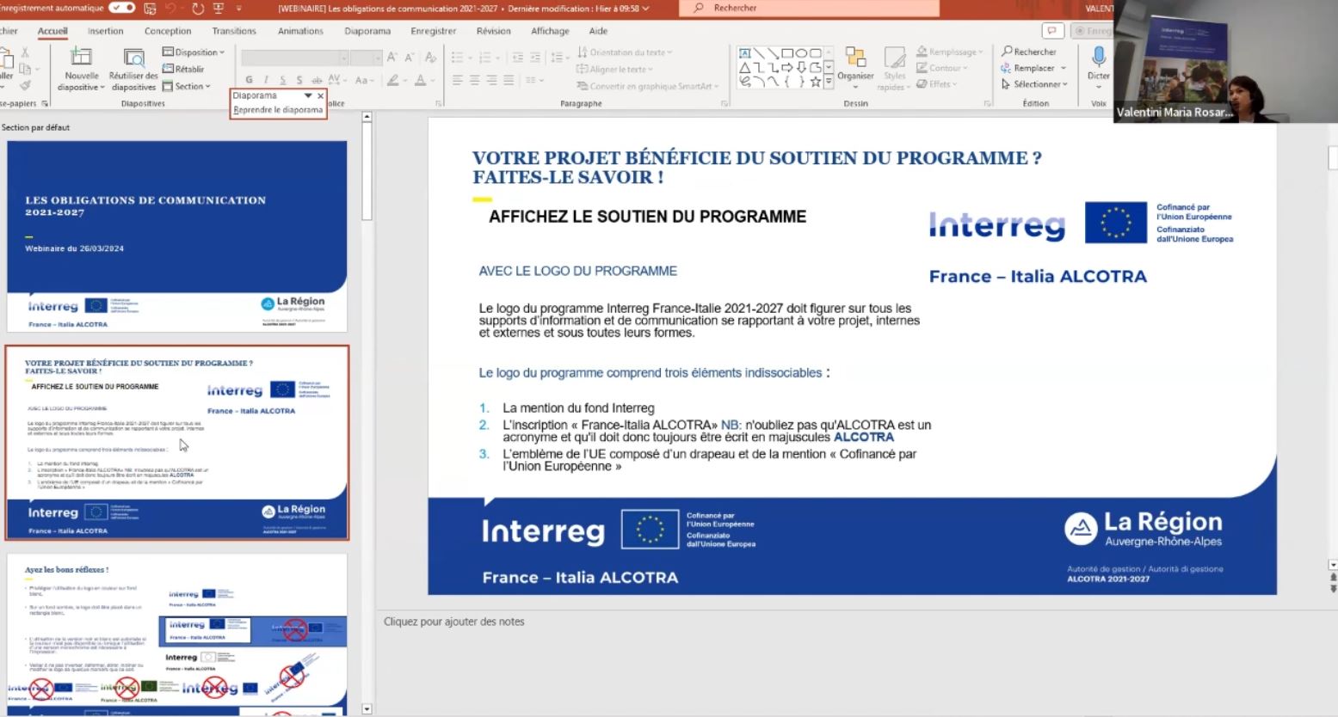Click the Save icon in the title bar
Viewport: 1338px width, 717px height.
point(151,9)
